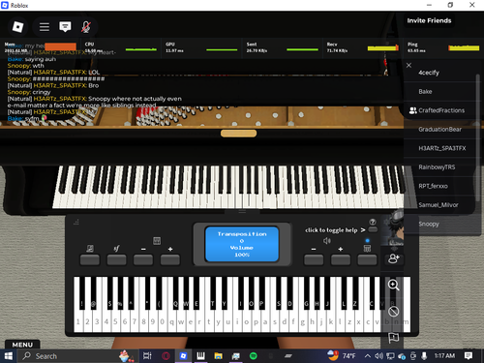Click the report flag icon

click(393, 338)
